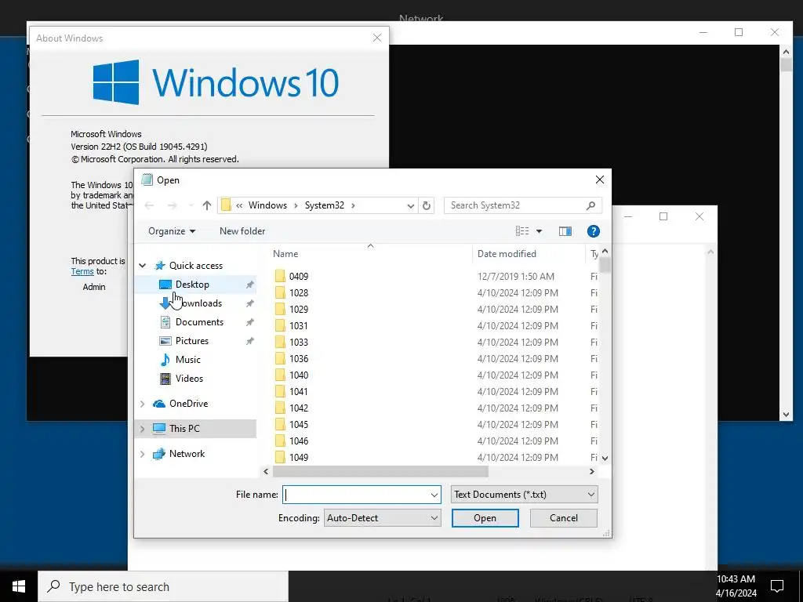Click the pin icon next to Desktop
803x602 pixels.
[249, 285]
